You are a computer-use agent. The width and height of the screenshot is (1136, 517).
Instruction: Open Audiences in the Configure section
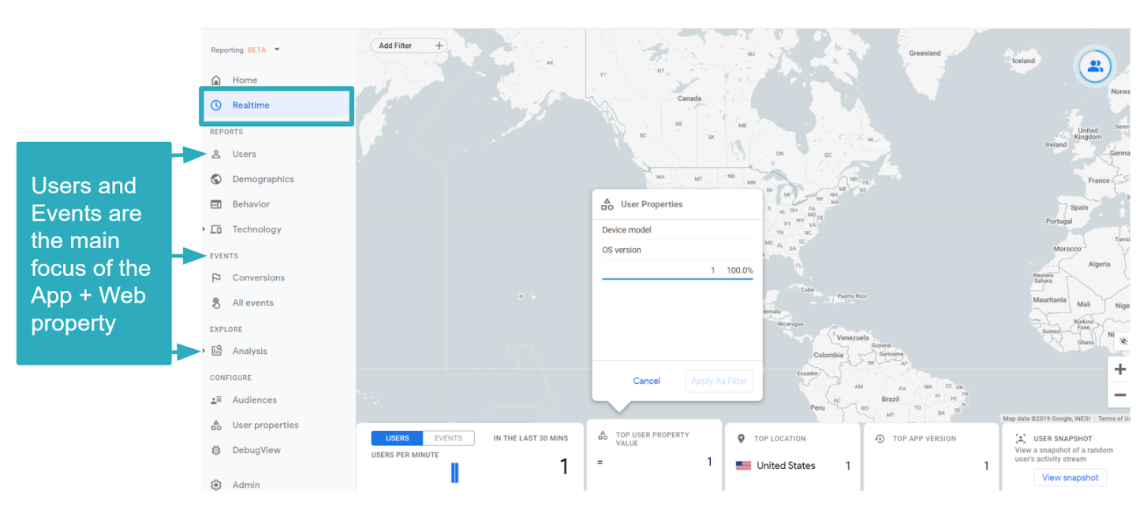tap(254, 400)
